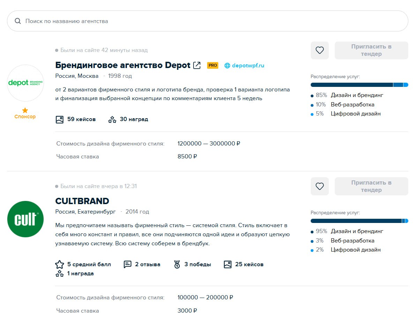Click awards stars icon for 1 награда
416x321 pixels.
(60, 274)
